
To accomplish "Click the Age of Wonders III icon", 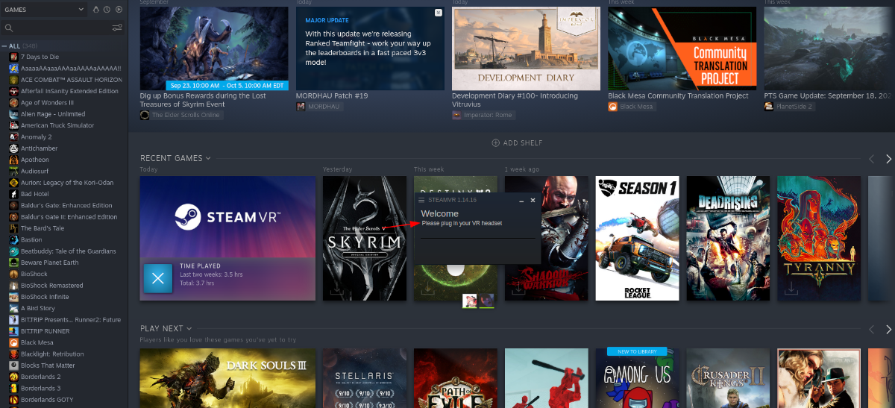I will 13,103.
